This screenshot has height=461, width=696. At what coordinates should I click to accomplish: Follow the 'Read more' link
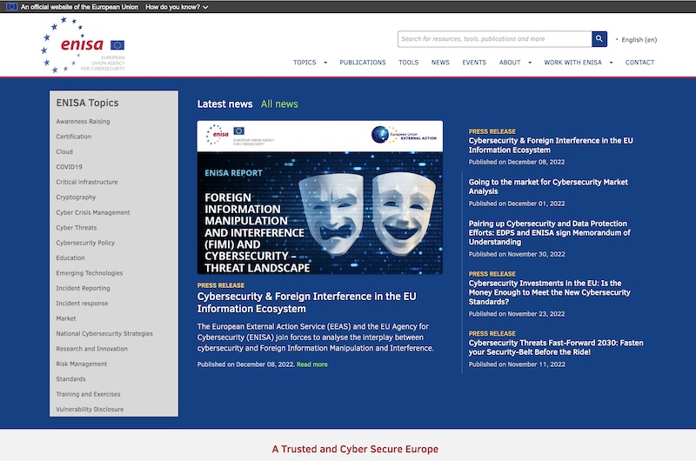click(312, 364)
